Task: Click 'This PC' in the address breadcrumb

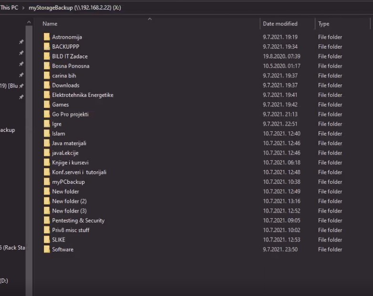Action: [x=9, y=8]
